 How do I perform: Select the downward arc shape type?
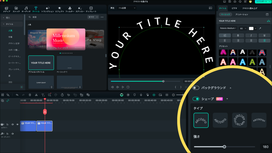(x=220, y=120)
